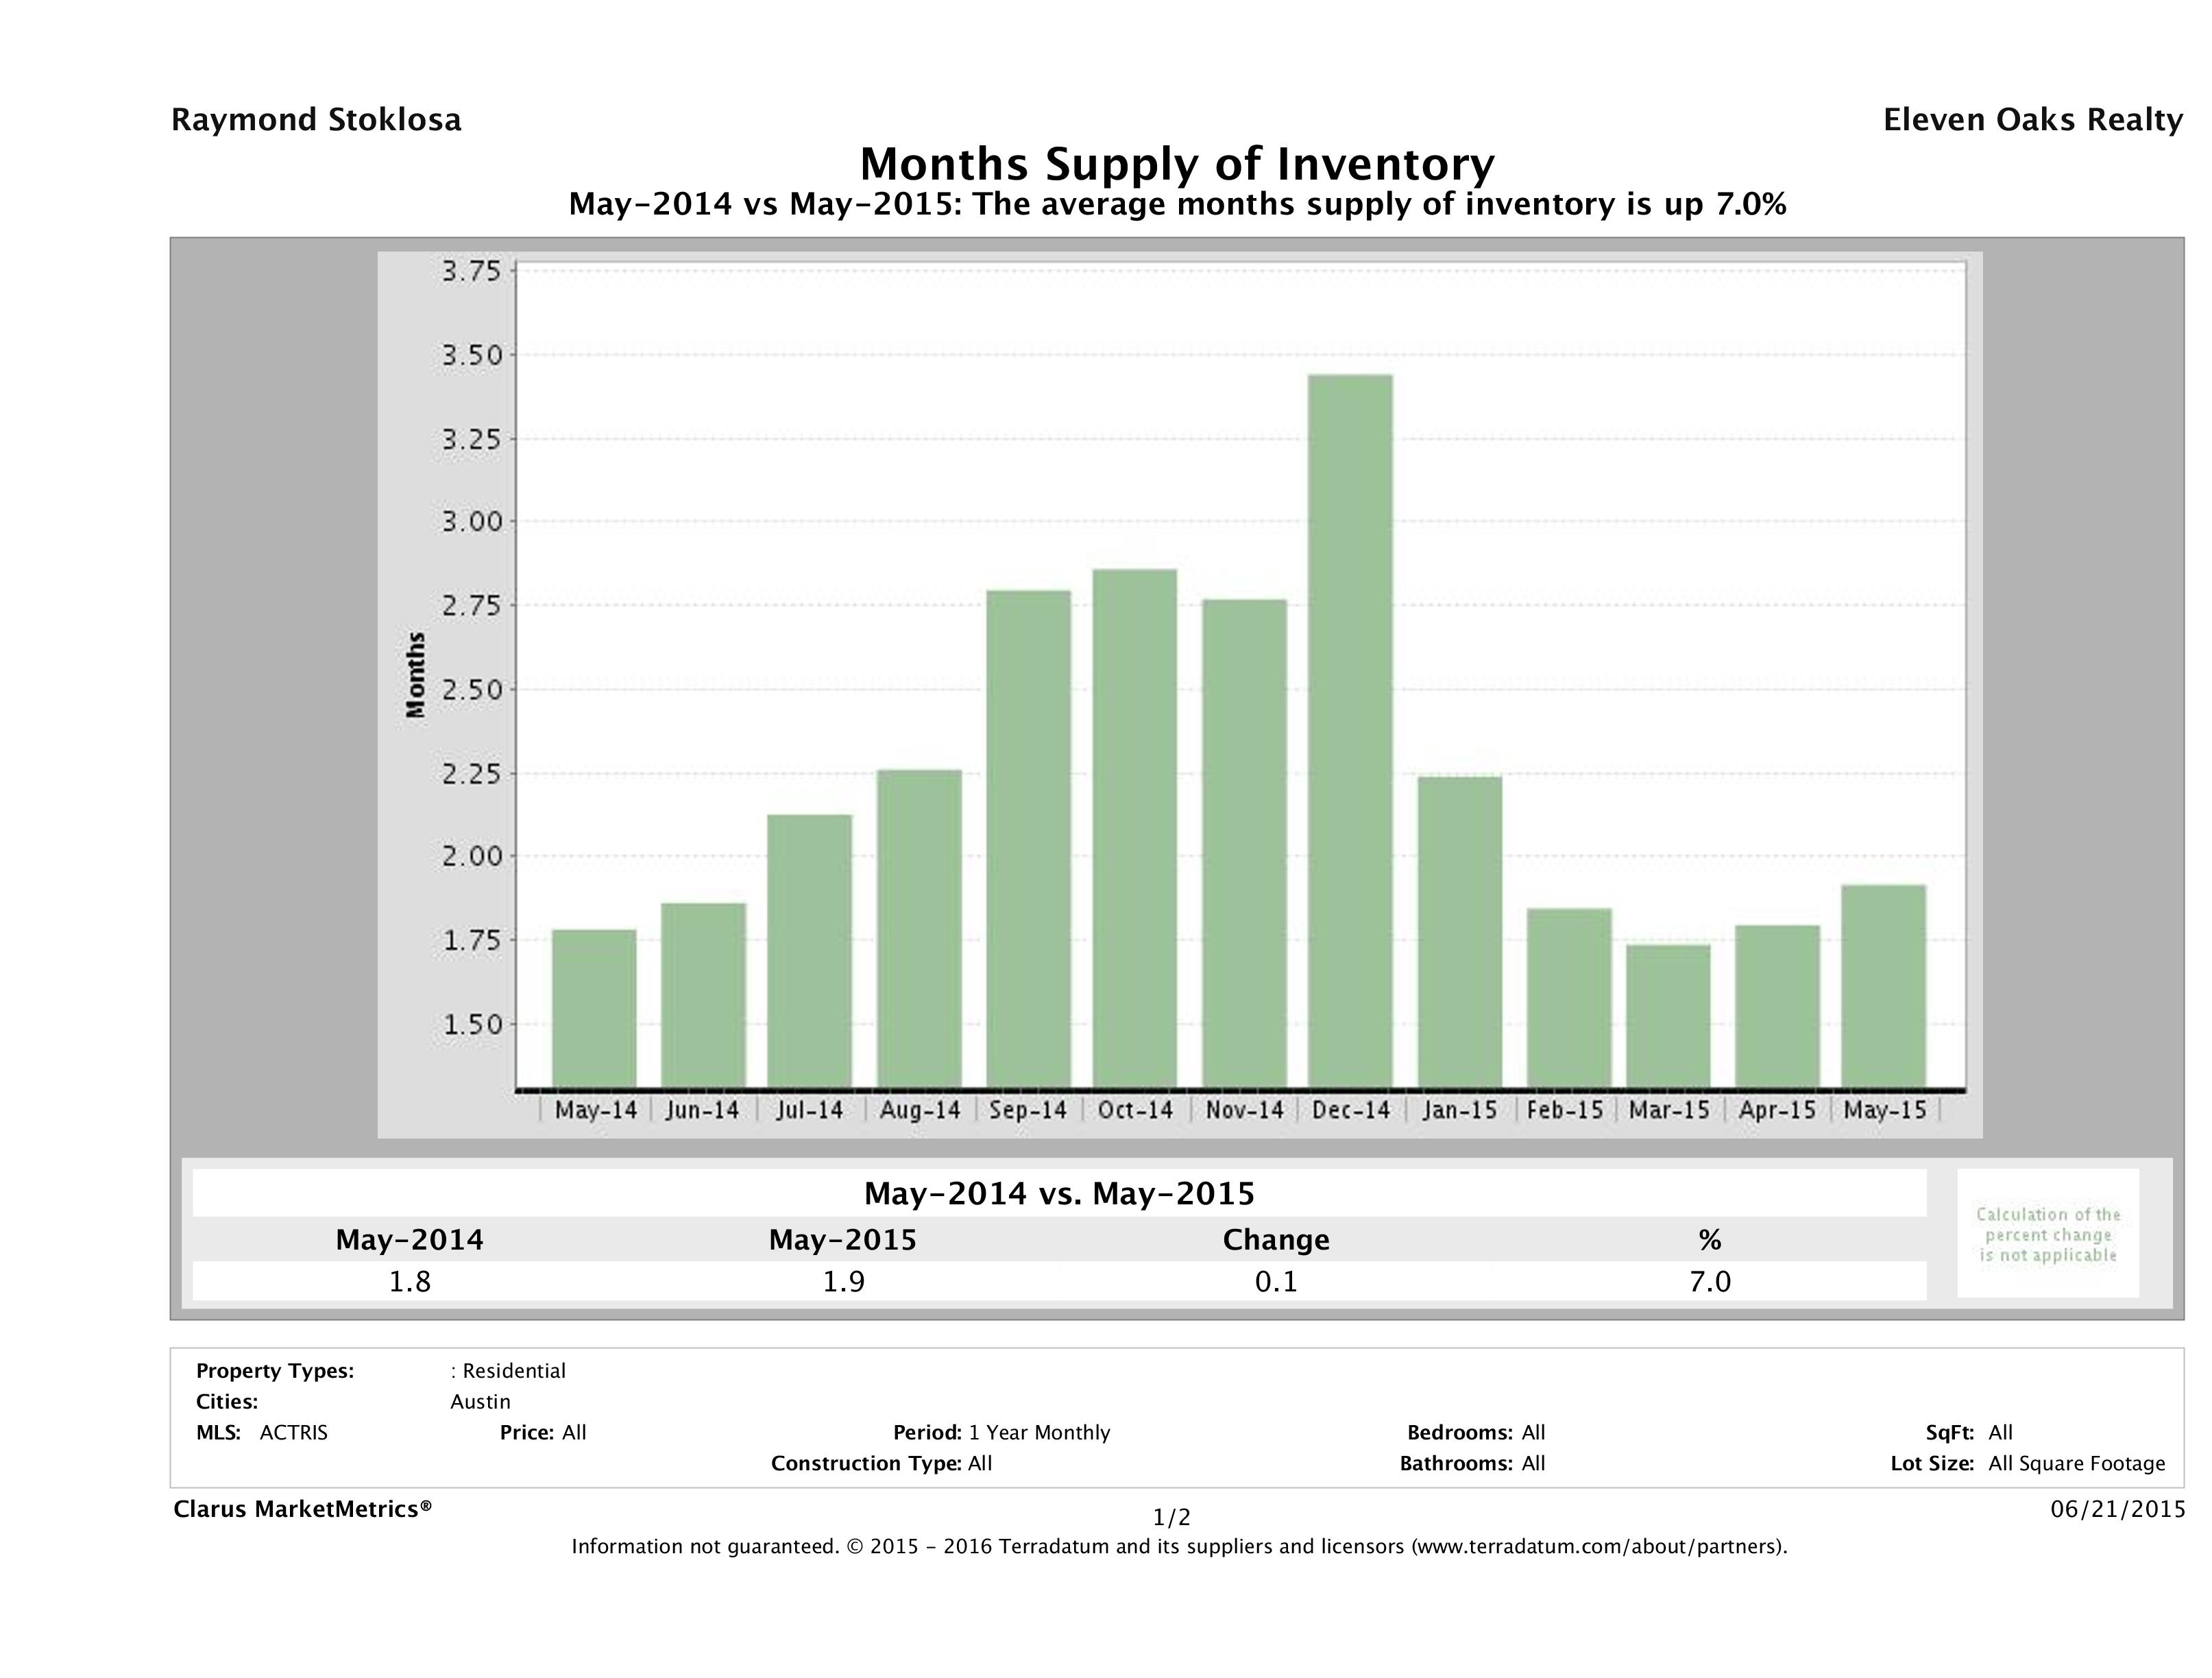The width and height of the screenshot is (2212, 1678).
Task: Click the Change column header
Action: coord(1275,1239)
